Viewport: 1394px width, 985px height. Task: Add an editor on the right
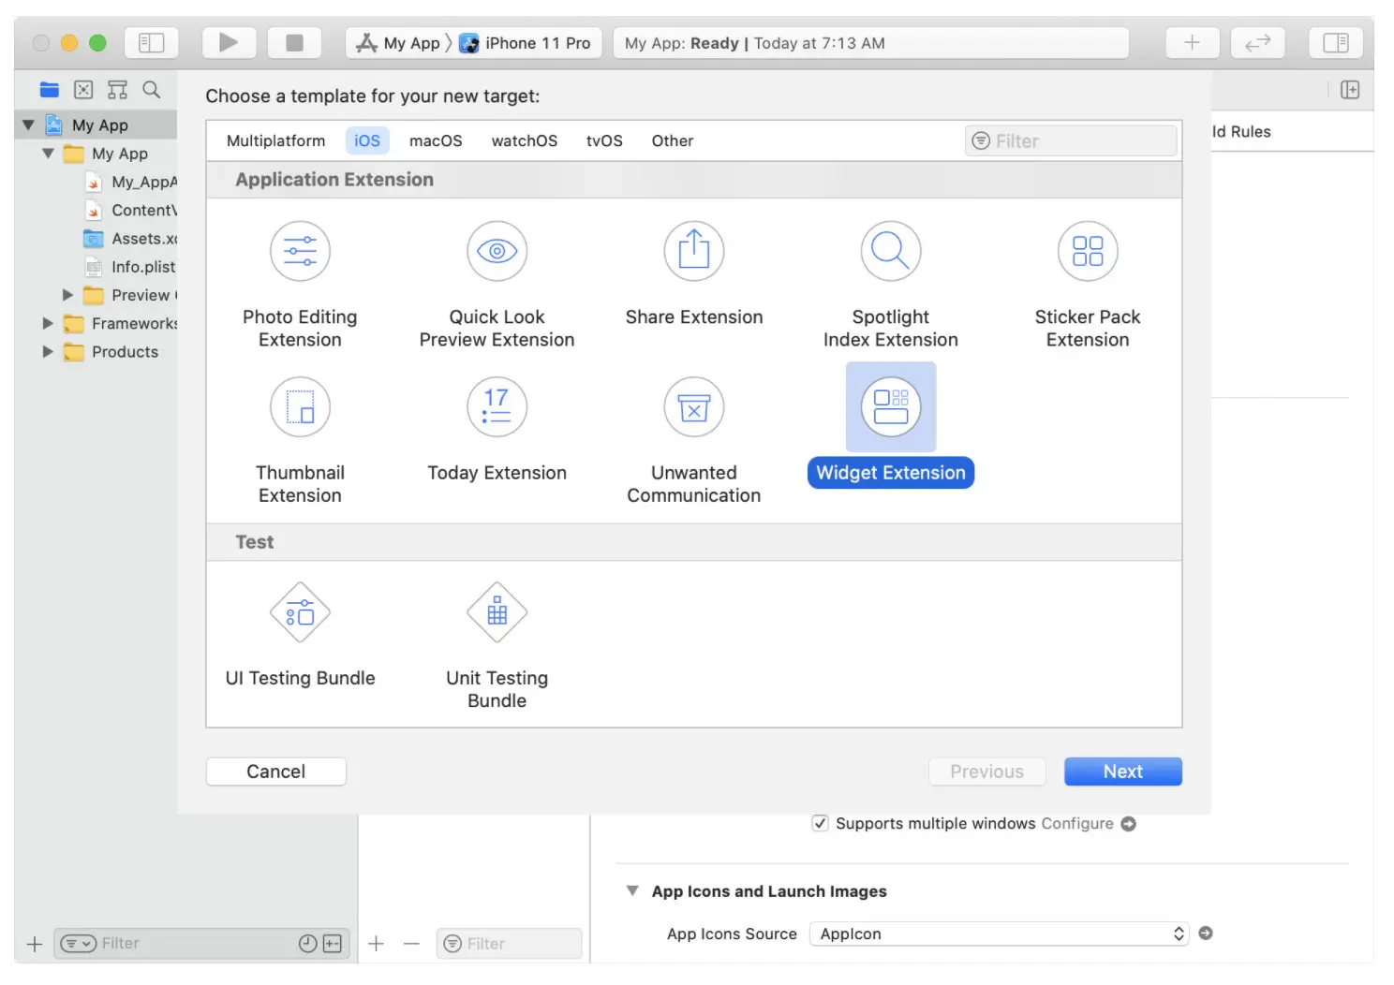tap(1350, 90)
